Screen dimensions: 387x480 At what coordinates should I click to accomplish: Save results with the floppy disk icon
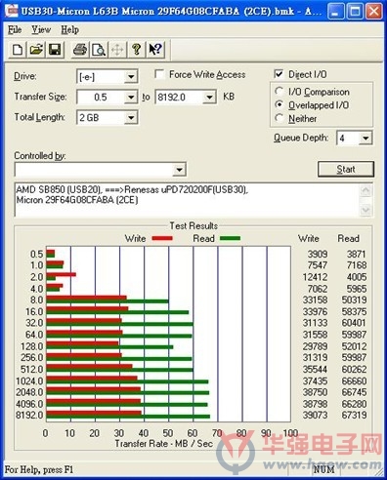click(55, 50)
